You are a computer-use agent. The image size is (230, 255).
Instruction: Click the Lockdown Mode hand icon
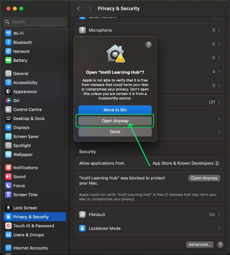pyautogui.click(x=82, y=228)
